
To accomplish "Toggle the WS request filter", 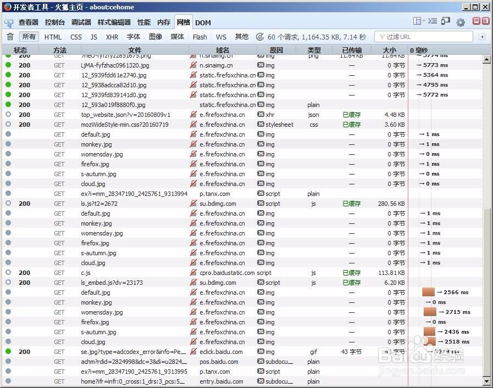I will [221, 37].
